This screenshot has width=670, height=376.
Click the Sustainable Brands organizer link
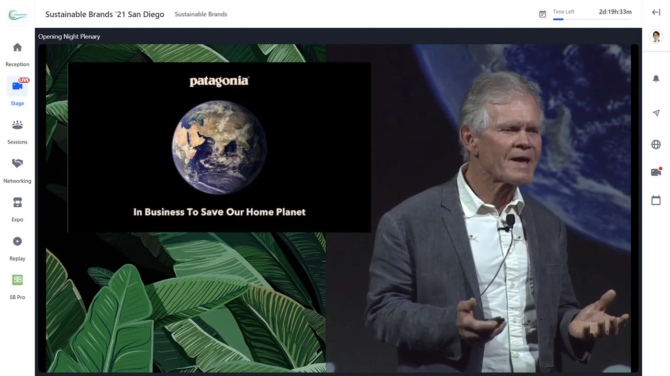[x=201, y=14]
